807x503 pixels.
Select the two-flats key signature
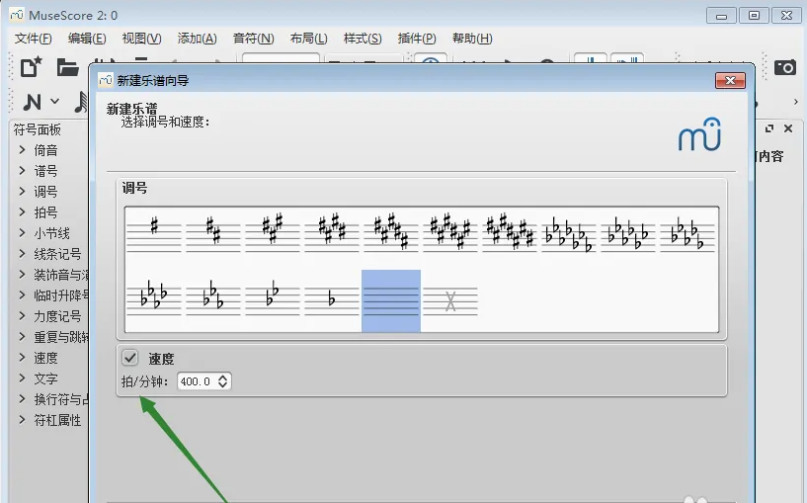click(x=273, y=300)
